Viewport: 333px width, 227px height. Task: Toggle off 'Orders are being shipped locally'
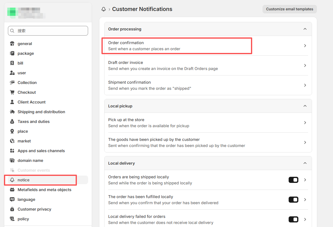coord(293,180)
